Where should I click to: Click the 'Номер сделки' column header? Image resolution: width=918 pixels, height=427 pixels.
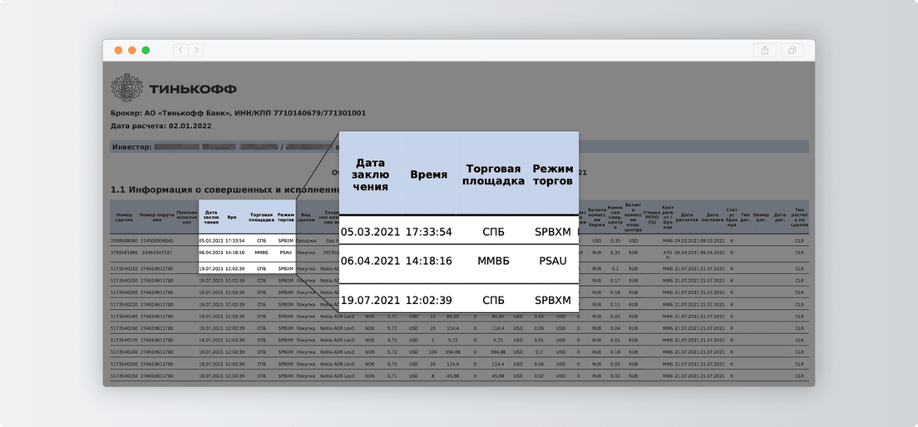tap(124, 217)
